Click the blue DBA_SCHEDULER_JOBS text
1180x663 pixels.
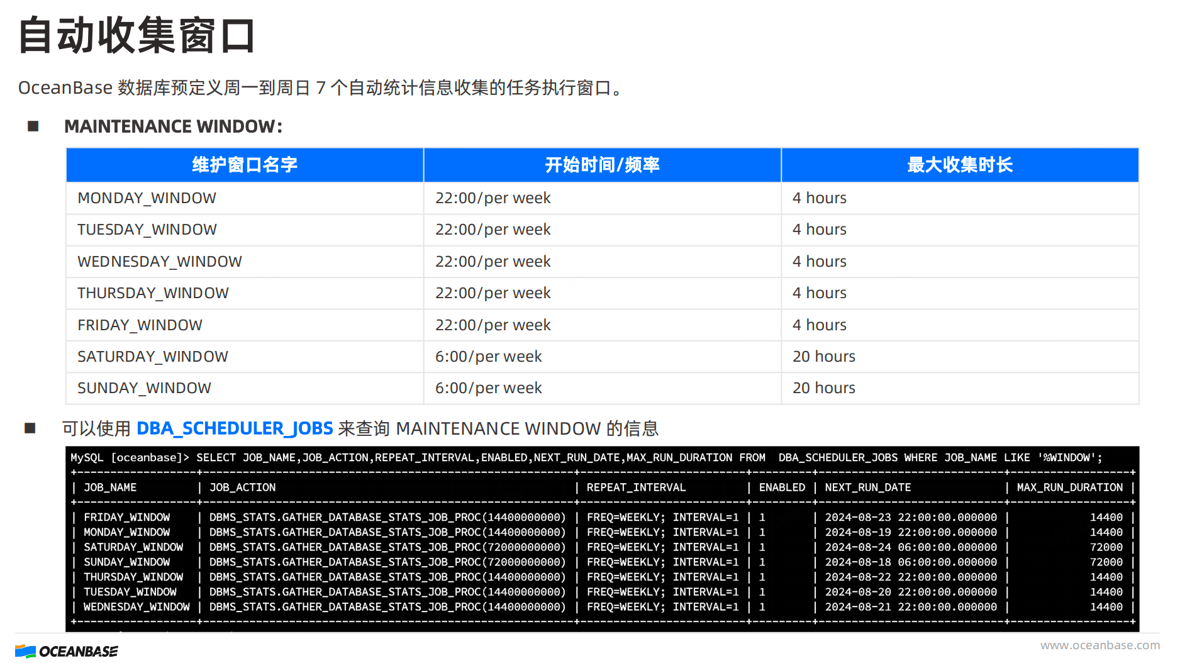tap(234, 428)
